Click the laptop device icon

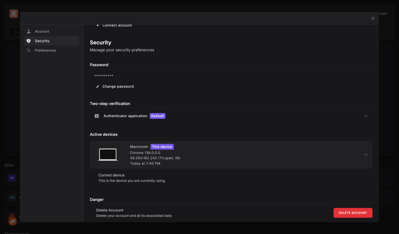tap(108, 155)
